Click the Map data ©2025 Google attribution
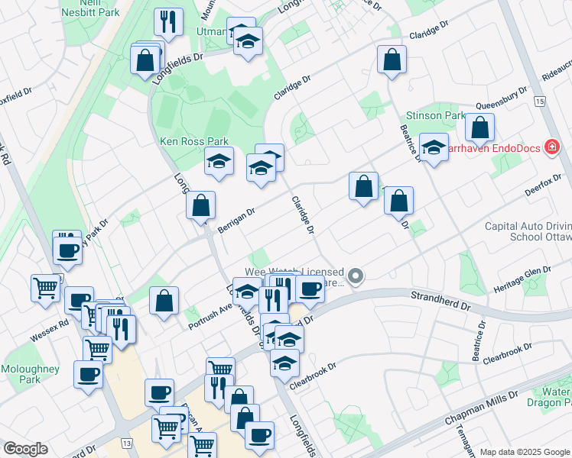Viewport: 572px width, 458px height. pos(525,452)
